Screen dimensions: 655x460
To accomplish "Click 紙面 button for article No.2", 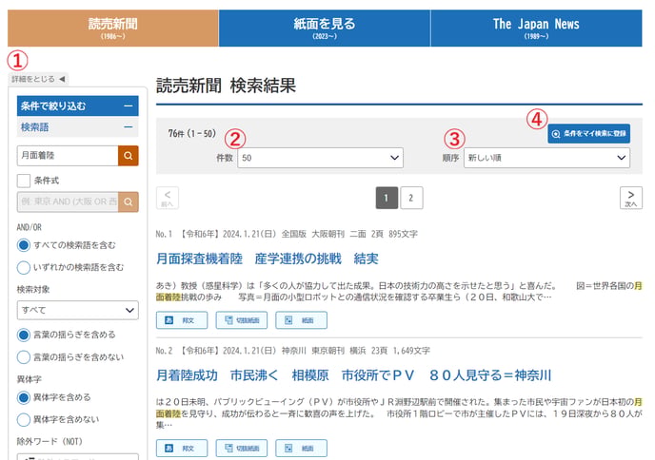I will click(301, 449).
